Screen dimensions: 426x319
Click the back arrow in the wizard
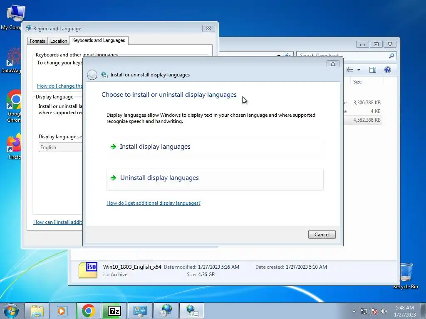pos(92,75)
